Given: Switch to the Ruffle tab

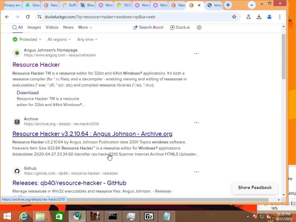Looking at the screenshot, I should (69, 5).
